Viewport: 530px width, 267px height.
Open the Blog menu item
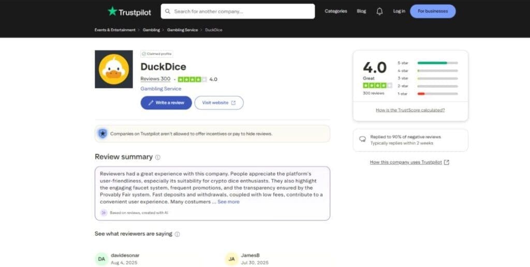click(x=361, y=11)
